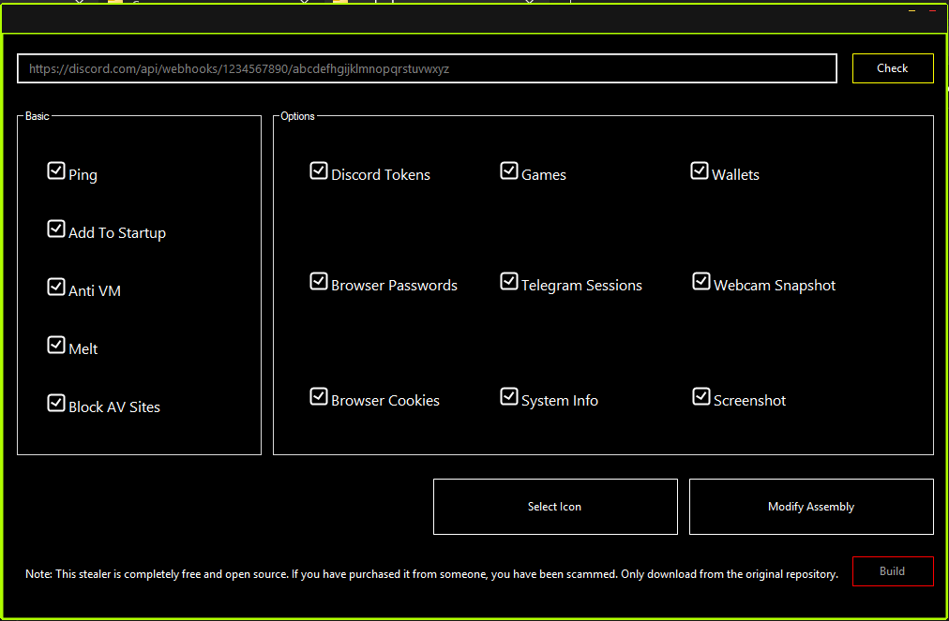Image resolution: width=949 pixels, height=621 pixels.
Task: Click the Check button beside the webhook
Action: tap(893, 68)
